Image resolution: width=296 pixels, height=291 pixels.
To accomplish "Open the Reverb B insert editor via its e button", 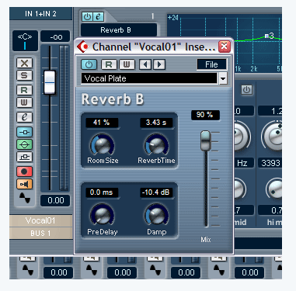I will (98, 17).
